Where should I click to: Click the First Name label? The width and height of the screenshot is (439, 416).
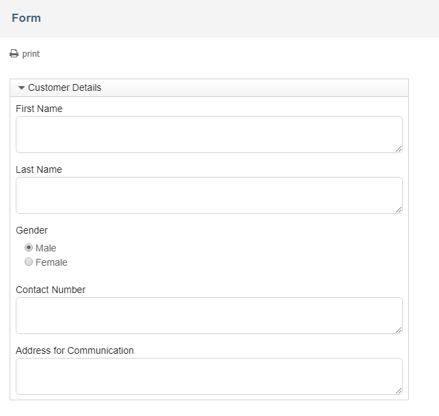click(39, 109)
